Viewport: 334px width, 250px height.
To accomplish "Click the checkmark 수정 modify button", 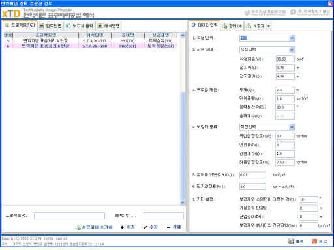I will [x=151, y=227].
